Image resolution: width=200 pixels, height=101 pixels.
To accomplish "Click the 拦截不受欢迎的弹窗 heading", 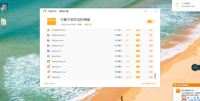I will [x=75, y=19].
